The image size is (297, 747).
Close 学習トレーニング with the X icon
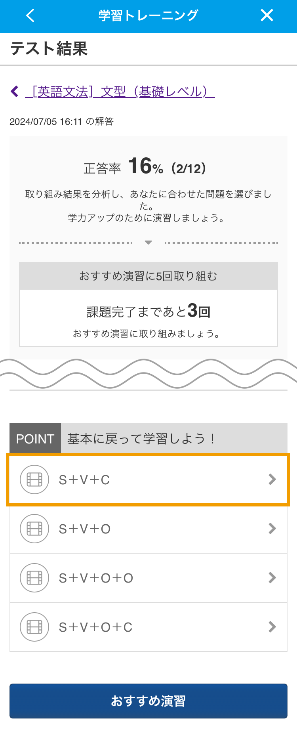point(267,15)
